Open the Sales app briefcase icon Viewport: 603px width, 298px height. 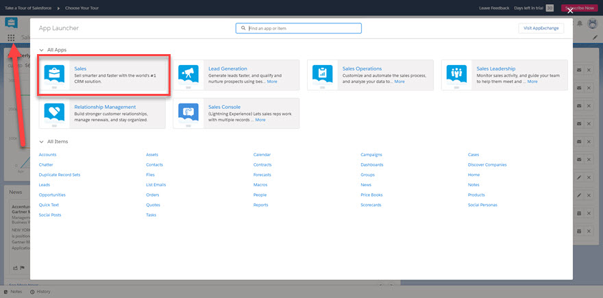pyautogui.click(x=54, y=74)
